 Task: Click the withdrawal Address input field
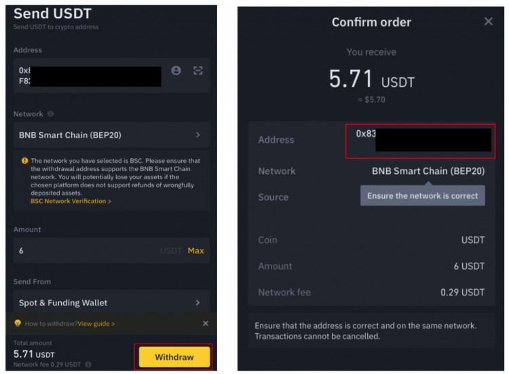click(111, 75)
